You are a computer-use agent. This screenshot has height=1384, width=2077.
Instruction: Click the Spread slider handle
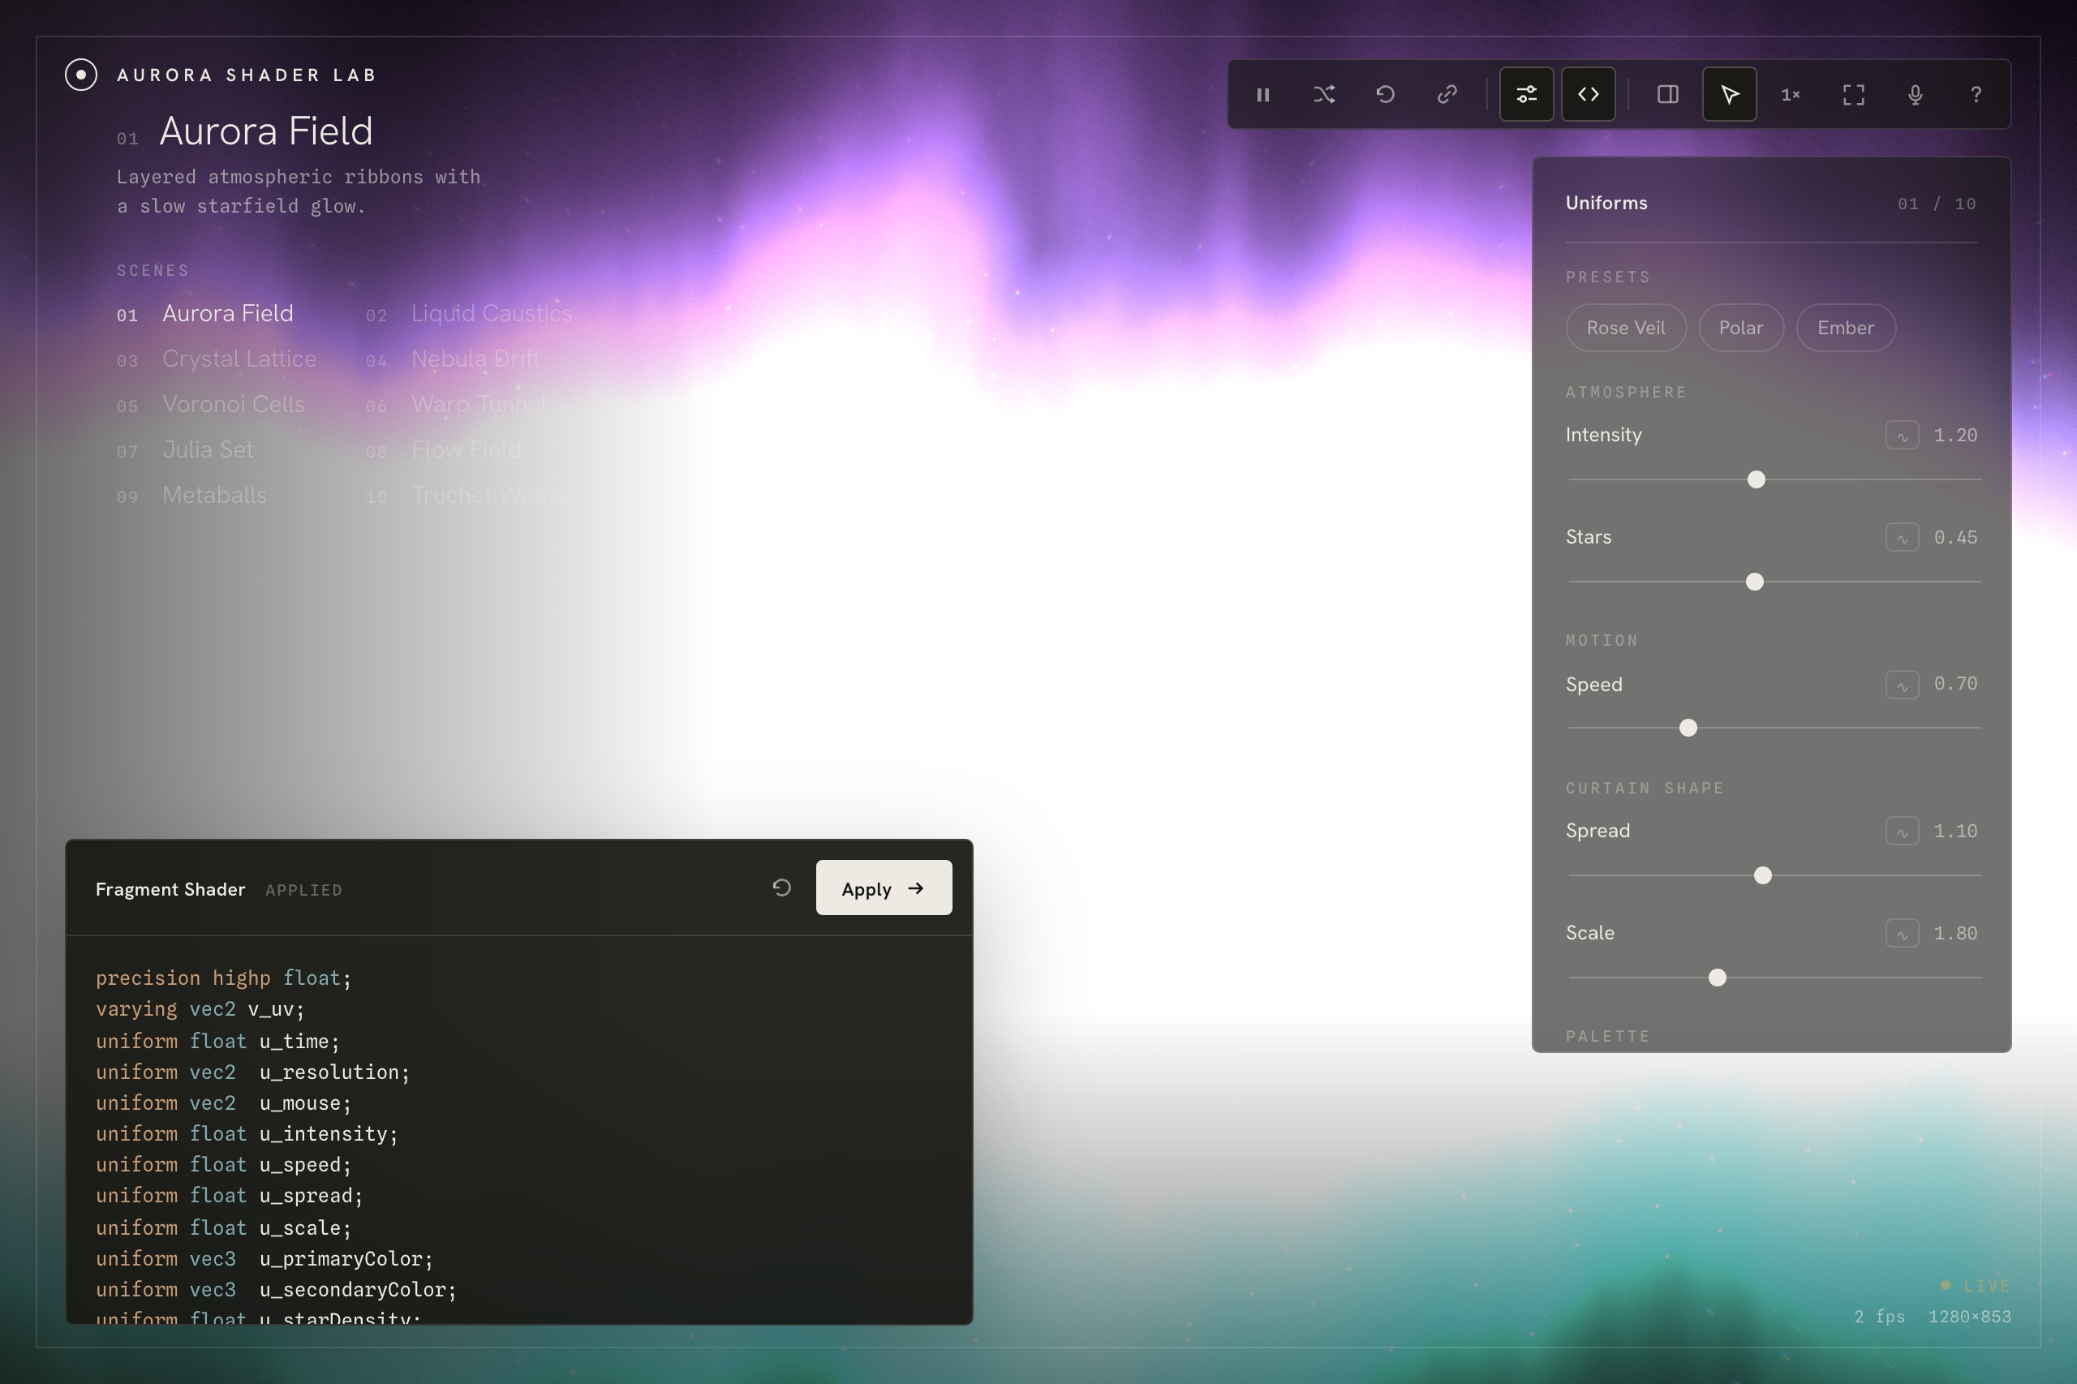coord(1762,875)
